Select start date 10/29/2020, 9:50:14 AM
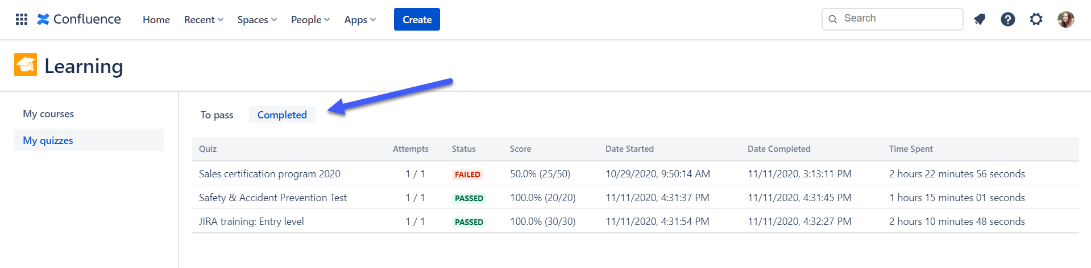The height and width of the screenshot is (268, 1091). coord(658,174)
